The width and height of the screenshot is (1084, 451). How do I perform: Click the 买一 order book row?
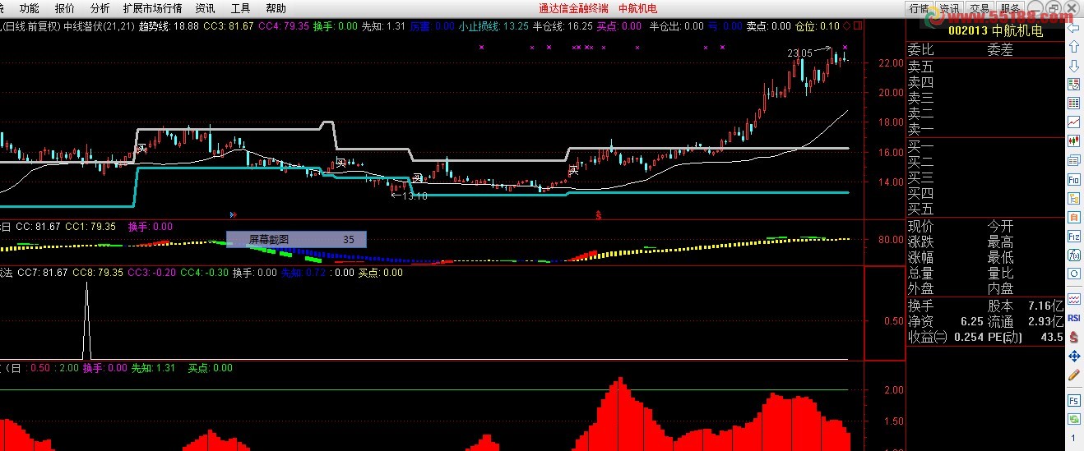[x=985, y=146]
